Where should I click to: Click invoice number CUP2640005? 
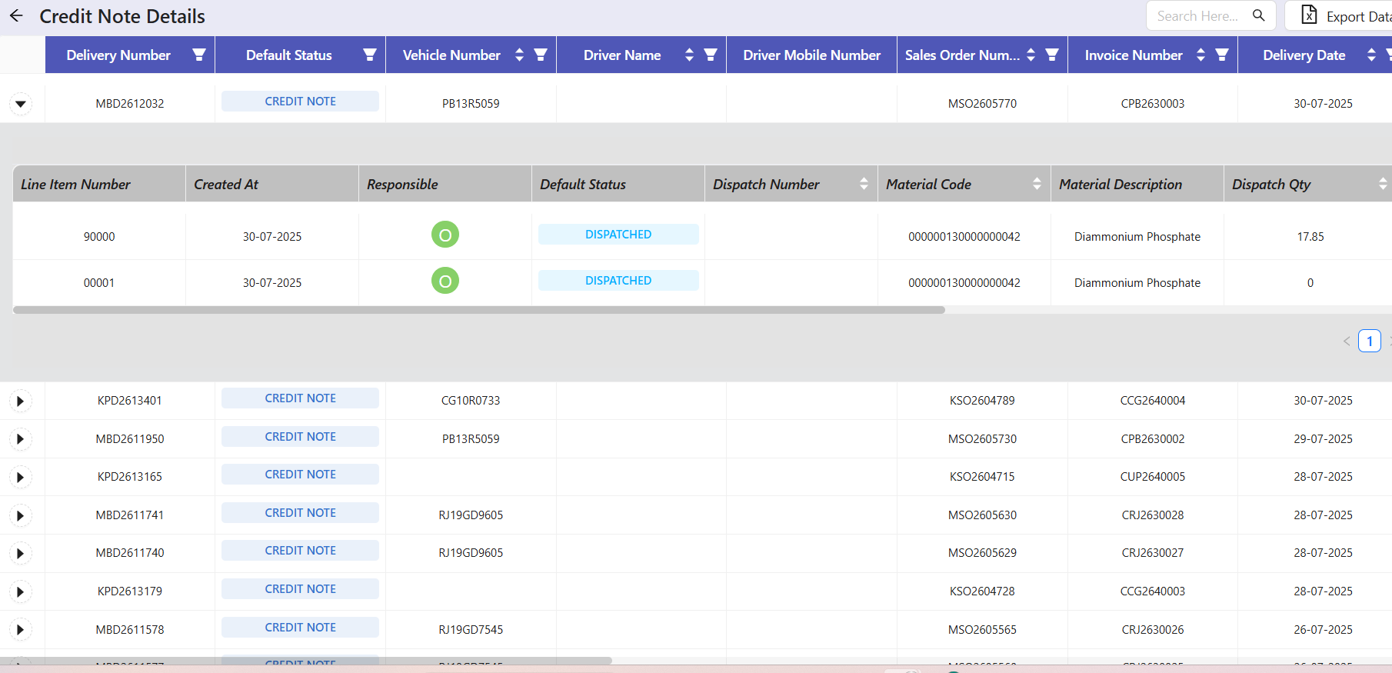[x=1153, y=477]
